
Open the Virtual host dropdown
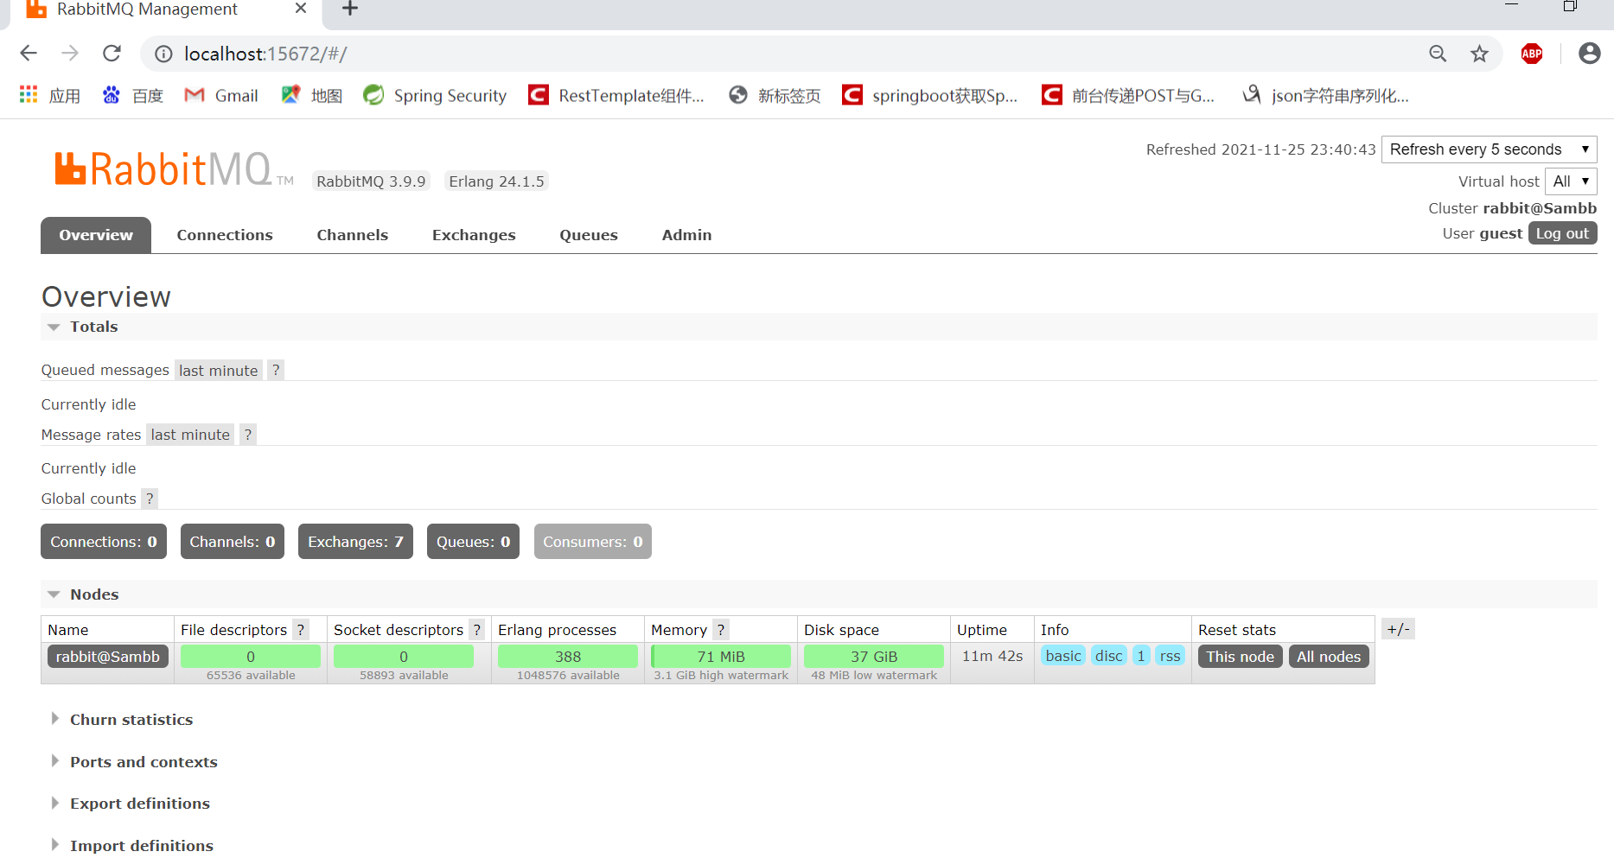(1570, 181)
